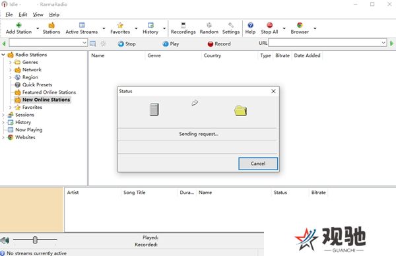
Task: Click the streams Status column header
Action: coord(290,193)
